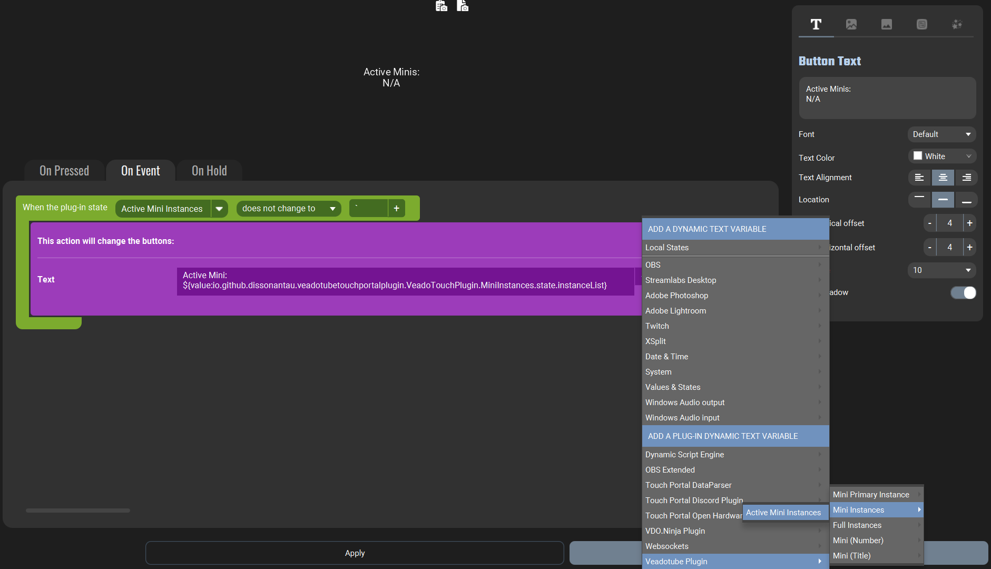Open the Active Mini Instances state dropdown
Screen dimensions: 991x569
[171, 209]
